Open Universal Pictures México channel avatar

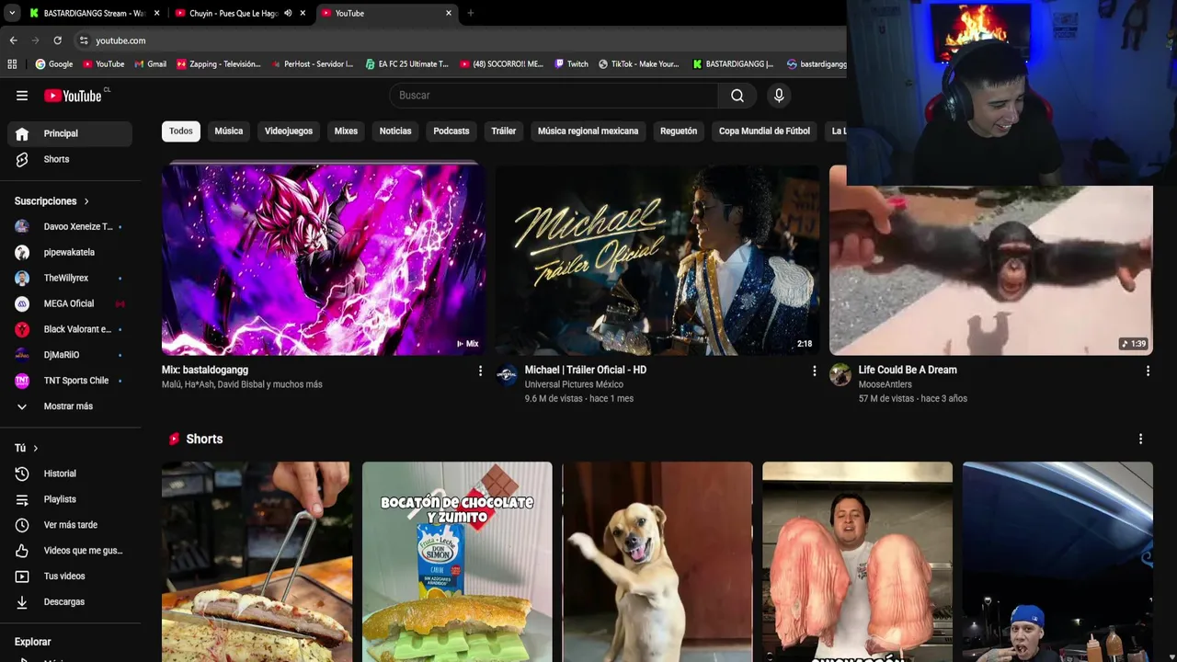507,374
